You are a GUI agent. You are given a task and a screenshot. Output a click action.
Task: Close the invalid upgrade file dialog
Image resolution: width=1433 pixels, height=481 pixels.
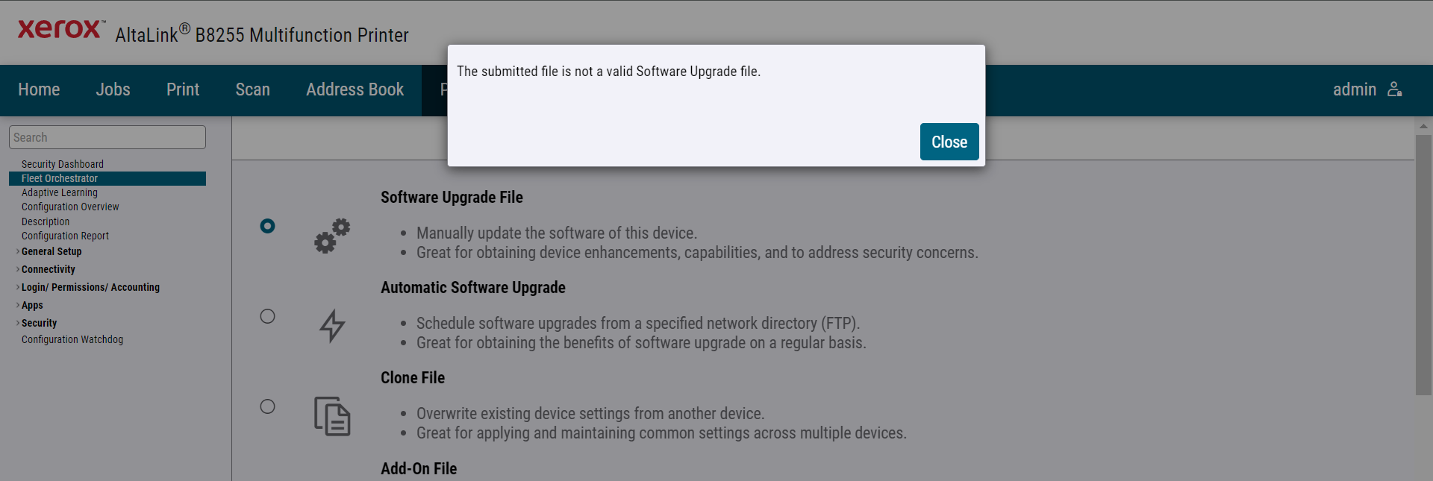pyautogui.click(x=949, y=142)
